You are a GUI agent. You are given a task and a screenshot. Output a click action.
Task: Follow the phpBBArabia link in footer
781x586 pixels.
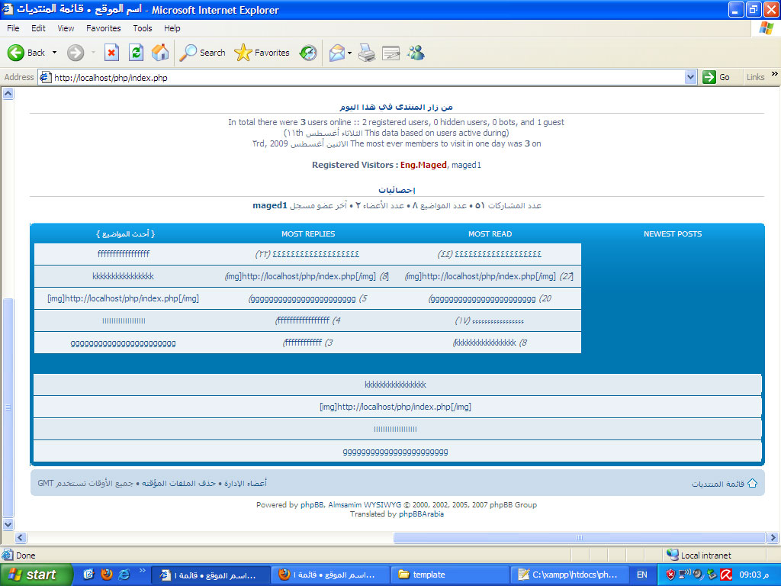click(x=421, y=514)
